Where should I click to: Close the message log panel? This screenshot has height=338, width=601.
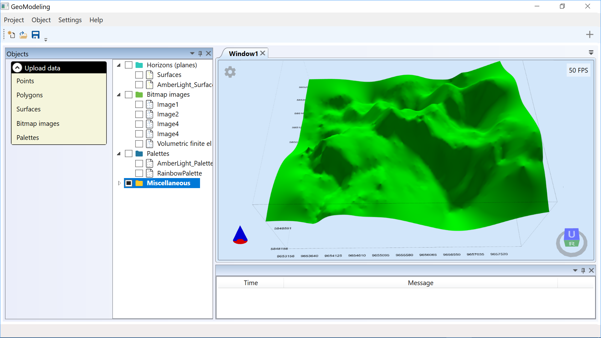(591, 270)
